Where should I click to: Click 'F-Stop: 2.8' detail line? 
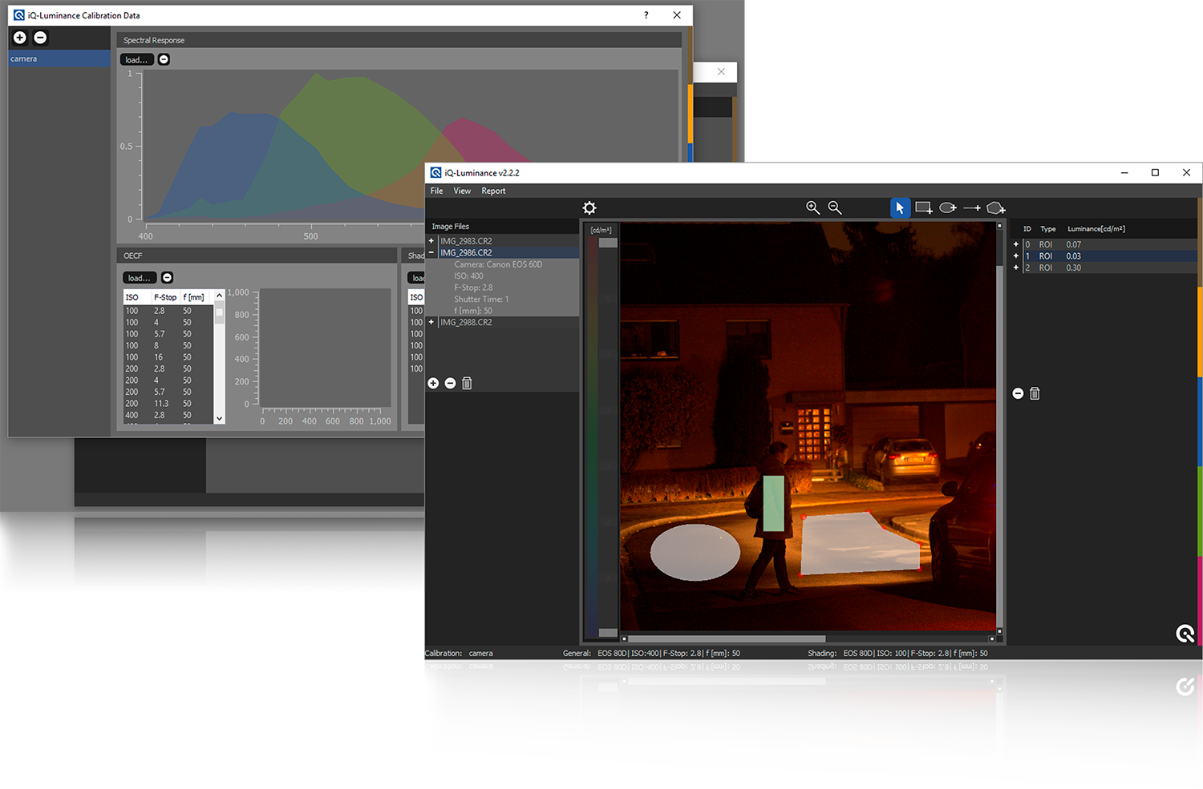click(x=473, y=288)
